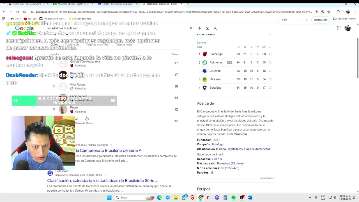
Task: Open Copa Libertadores link
Action: tap(231, 149)
